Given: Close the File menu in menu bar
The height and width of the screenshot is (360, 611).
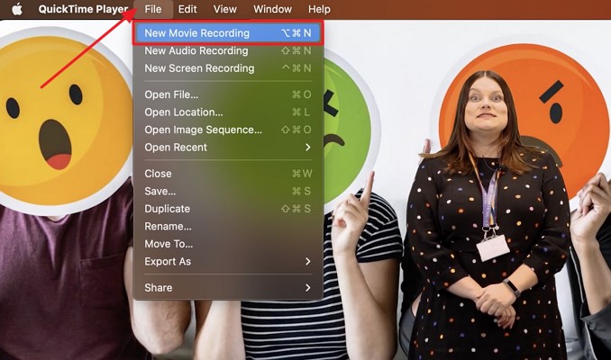Looking at the screenshot, I should pyautogui.click(x=153, y=9).
